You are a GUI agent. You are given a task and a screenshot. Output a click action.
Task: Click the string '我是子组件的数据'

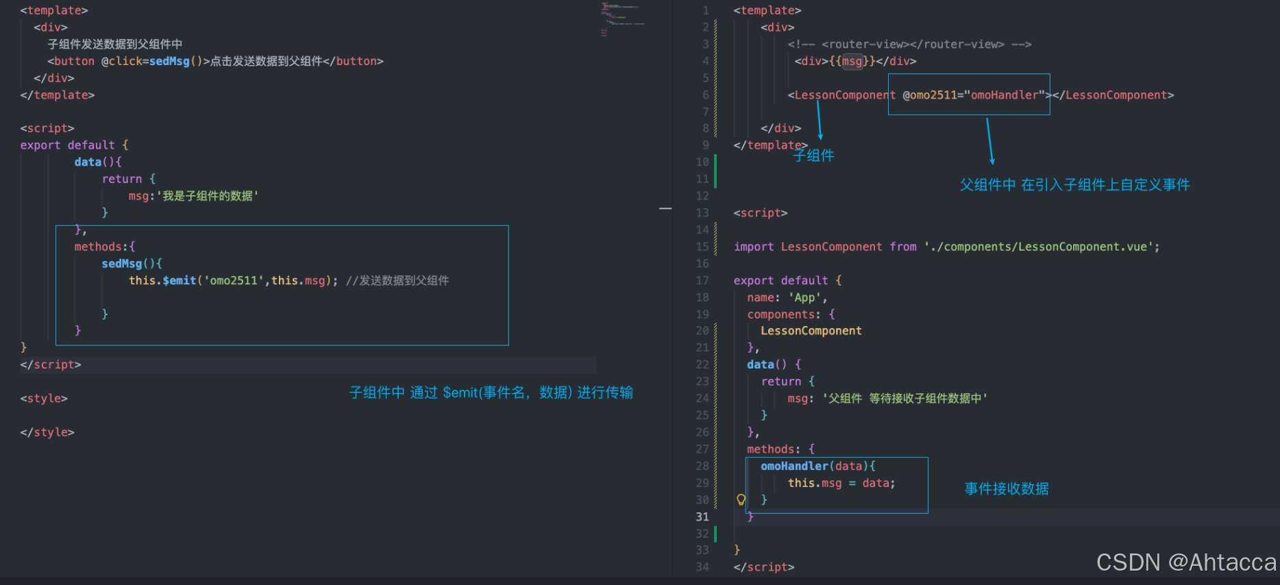point(208,196)
